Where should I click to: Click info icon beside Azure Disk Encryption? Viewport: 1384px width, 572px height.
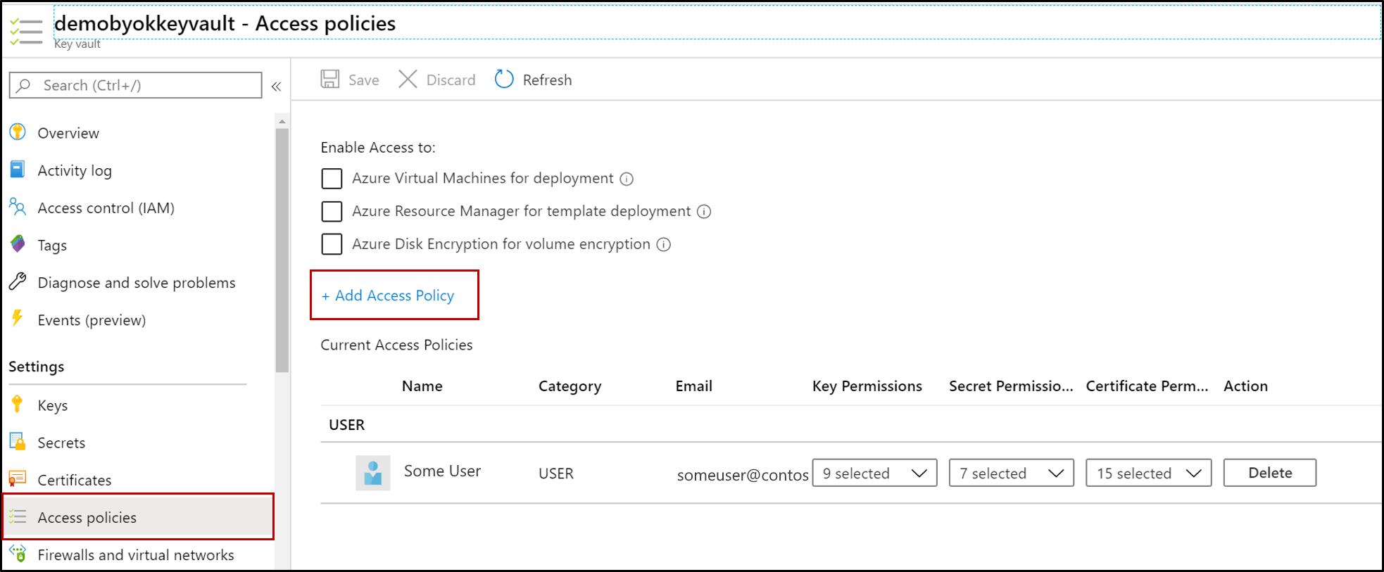(664, 245)
